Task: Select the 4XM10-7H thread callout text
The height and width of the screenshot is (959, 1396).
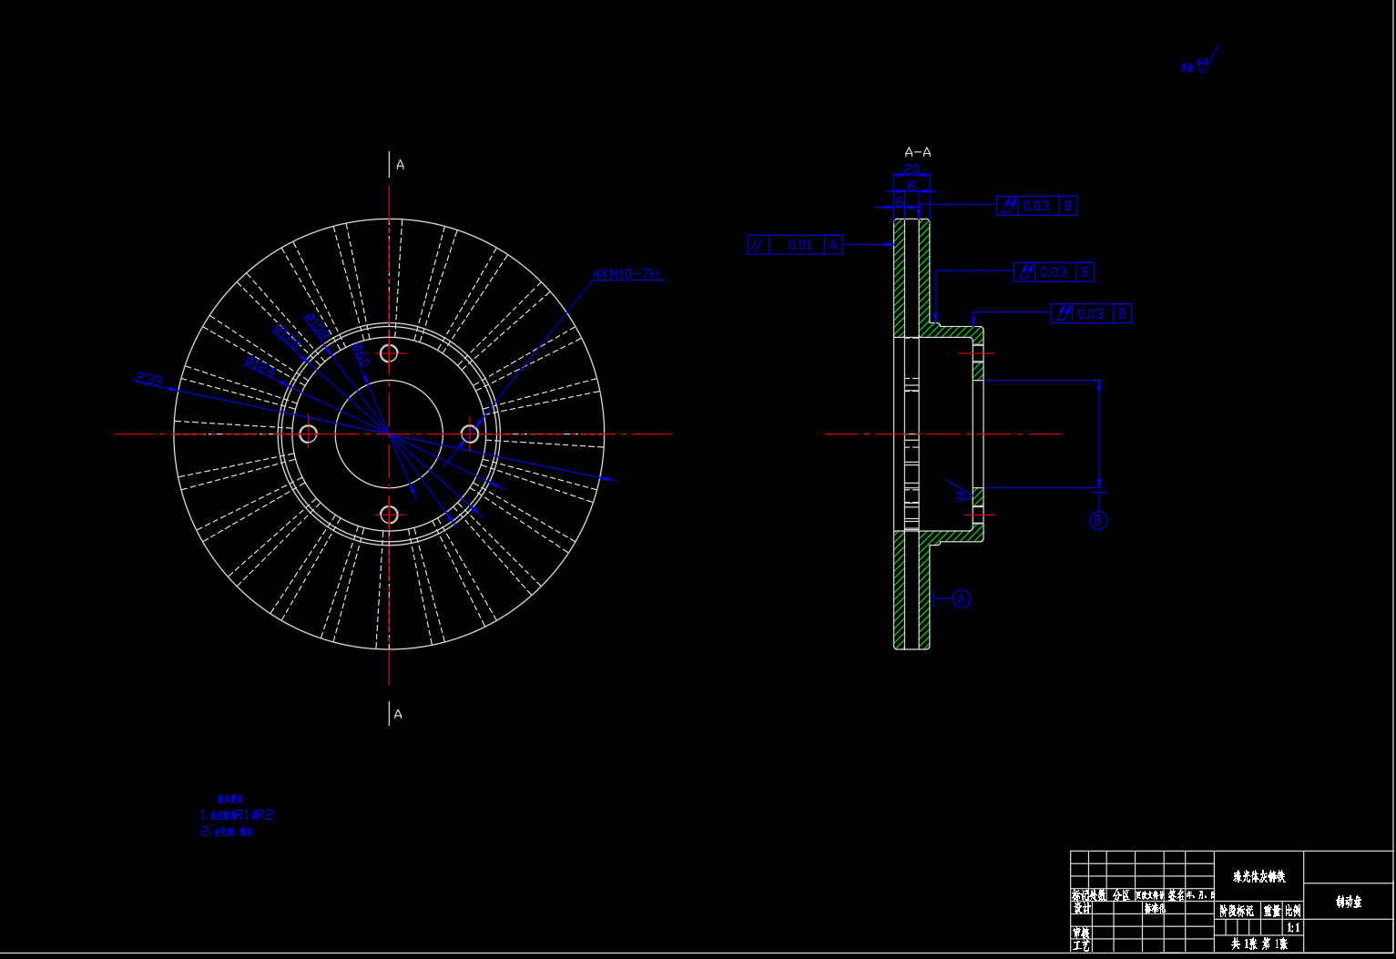Action: point(627,273)
